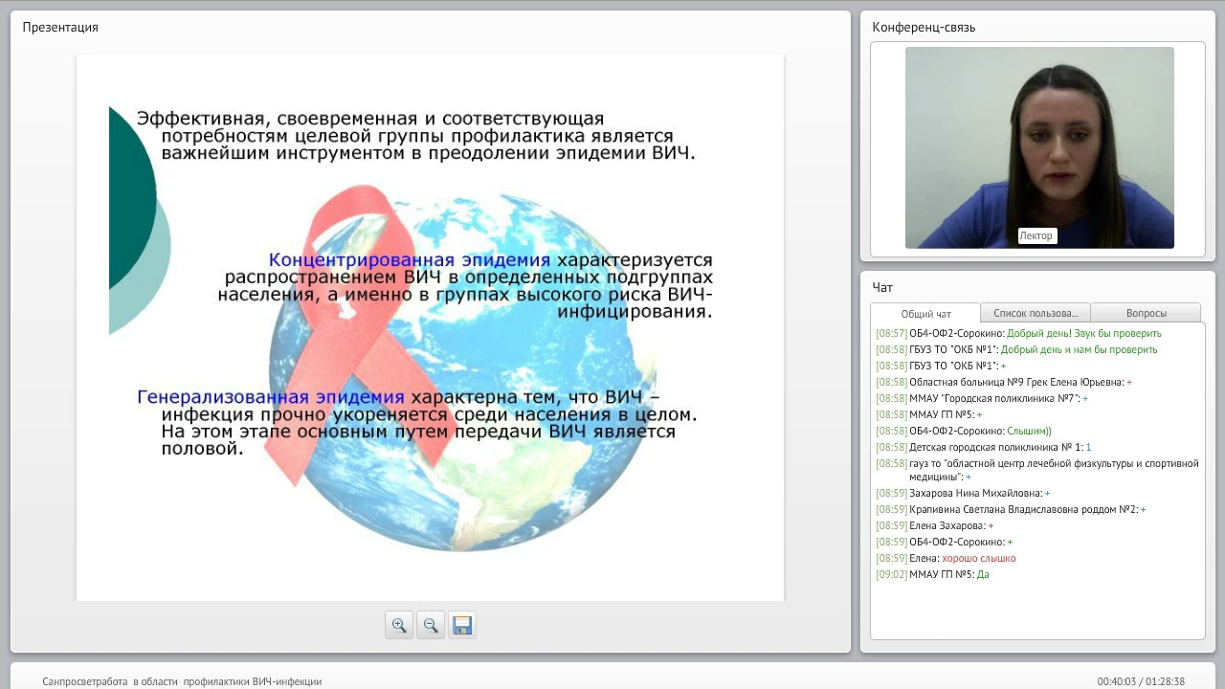Select the ОБ4-ОФ2-Сорокино message about checking sound
The image size is (1225, 689).
(x=1019, y=333)
